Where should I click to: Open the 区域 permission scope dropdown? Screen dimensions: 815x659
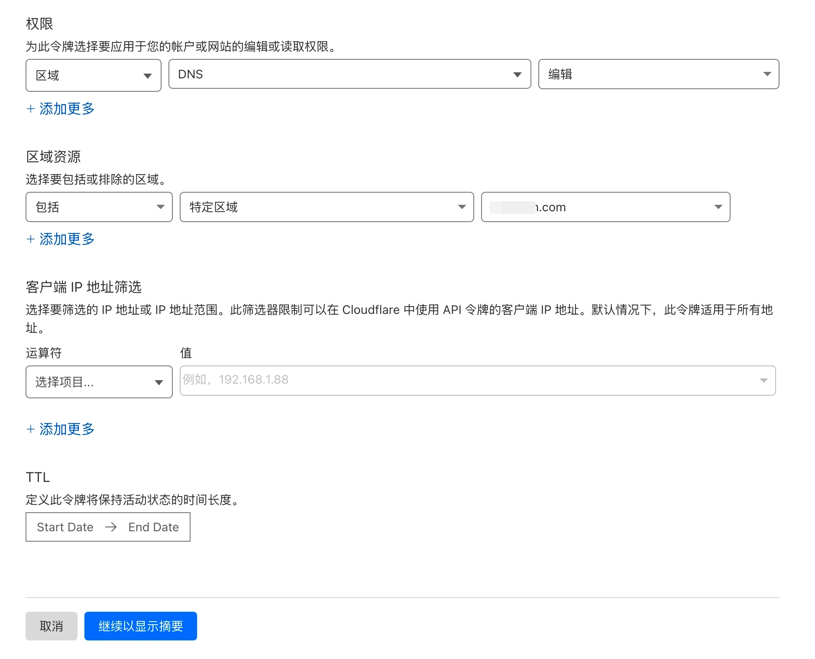coord(93,75)
